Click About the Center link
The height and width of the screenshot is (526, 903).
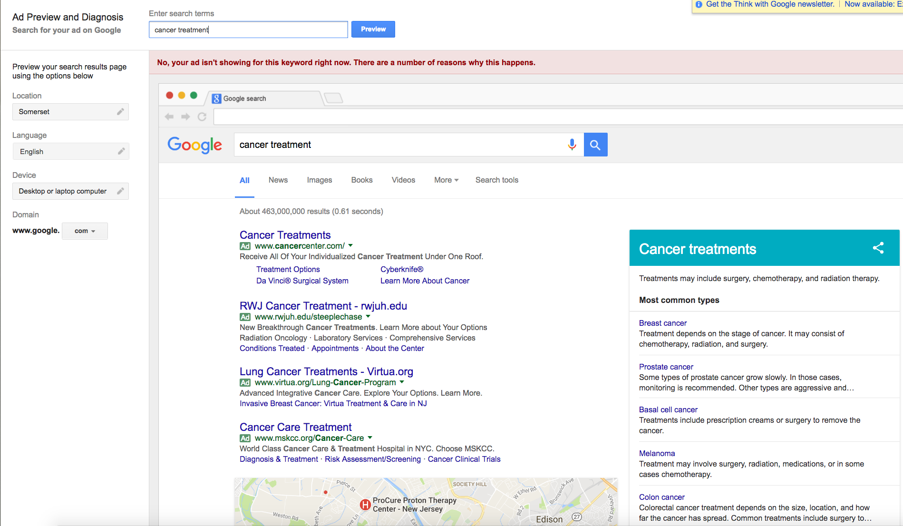(x=395, y=349)
